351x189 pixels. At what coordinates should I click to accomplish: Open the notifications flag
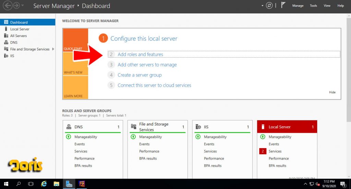coord(283,5)
